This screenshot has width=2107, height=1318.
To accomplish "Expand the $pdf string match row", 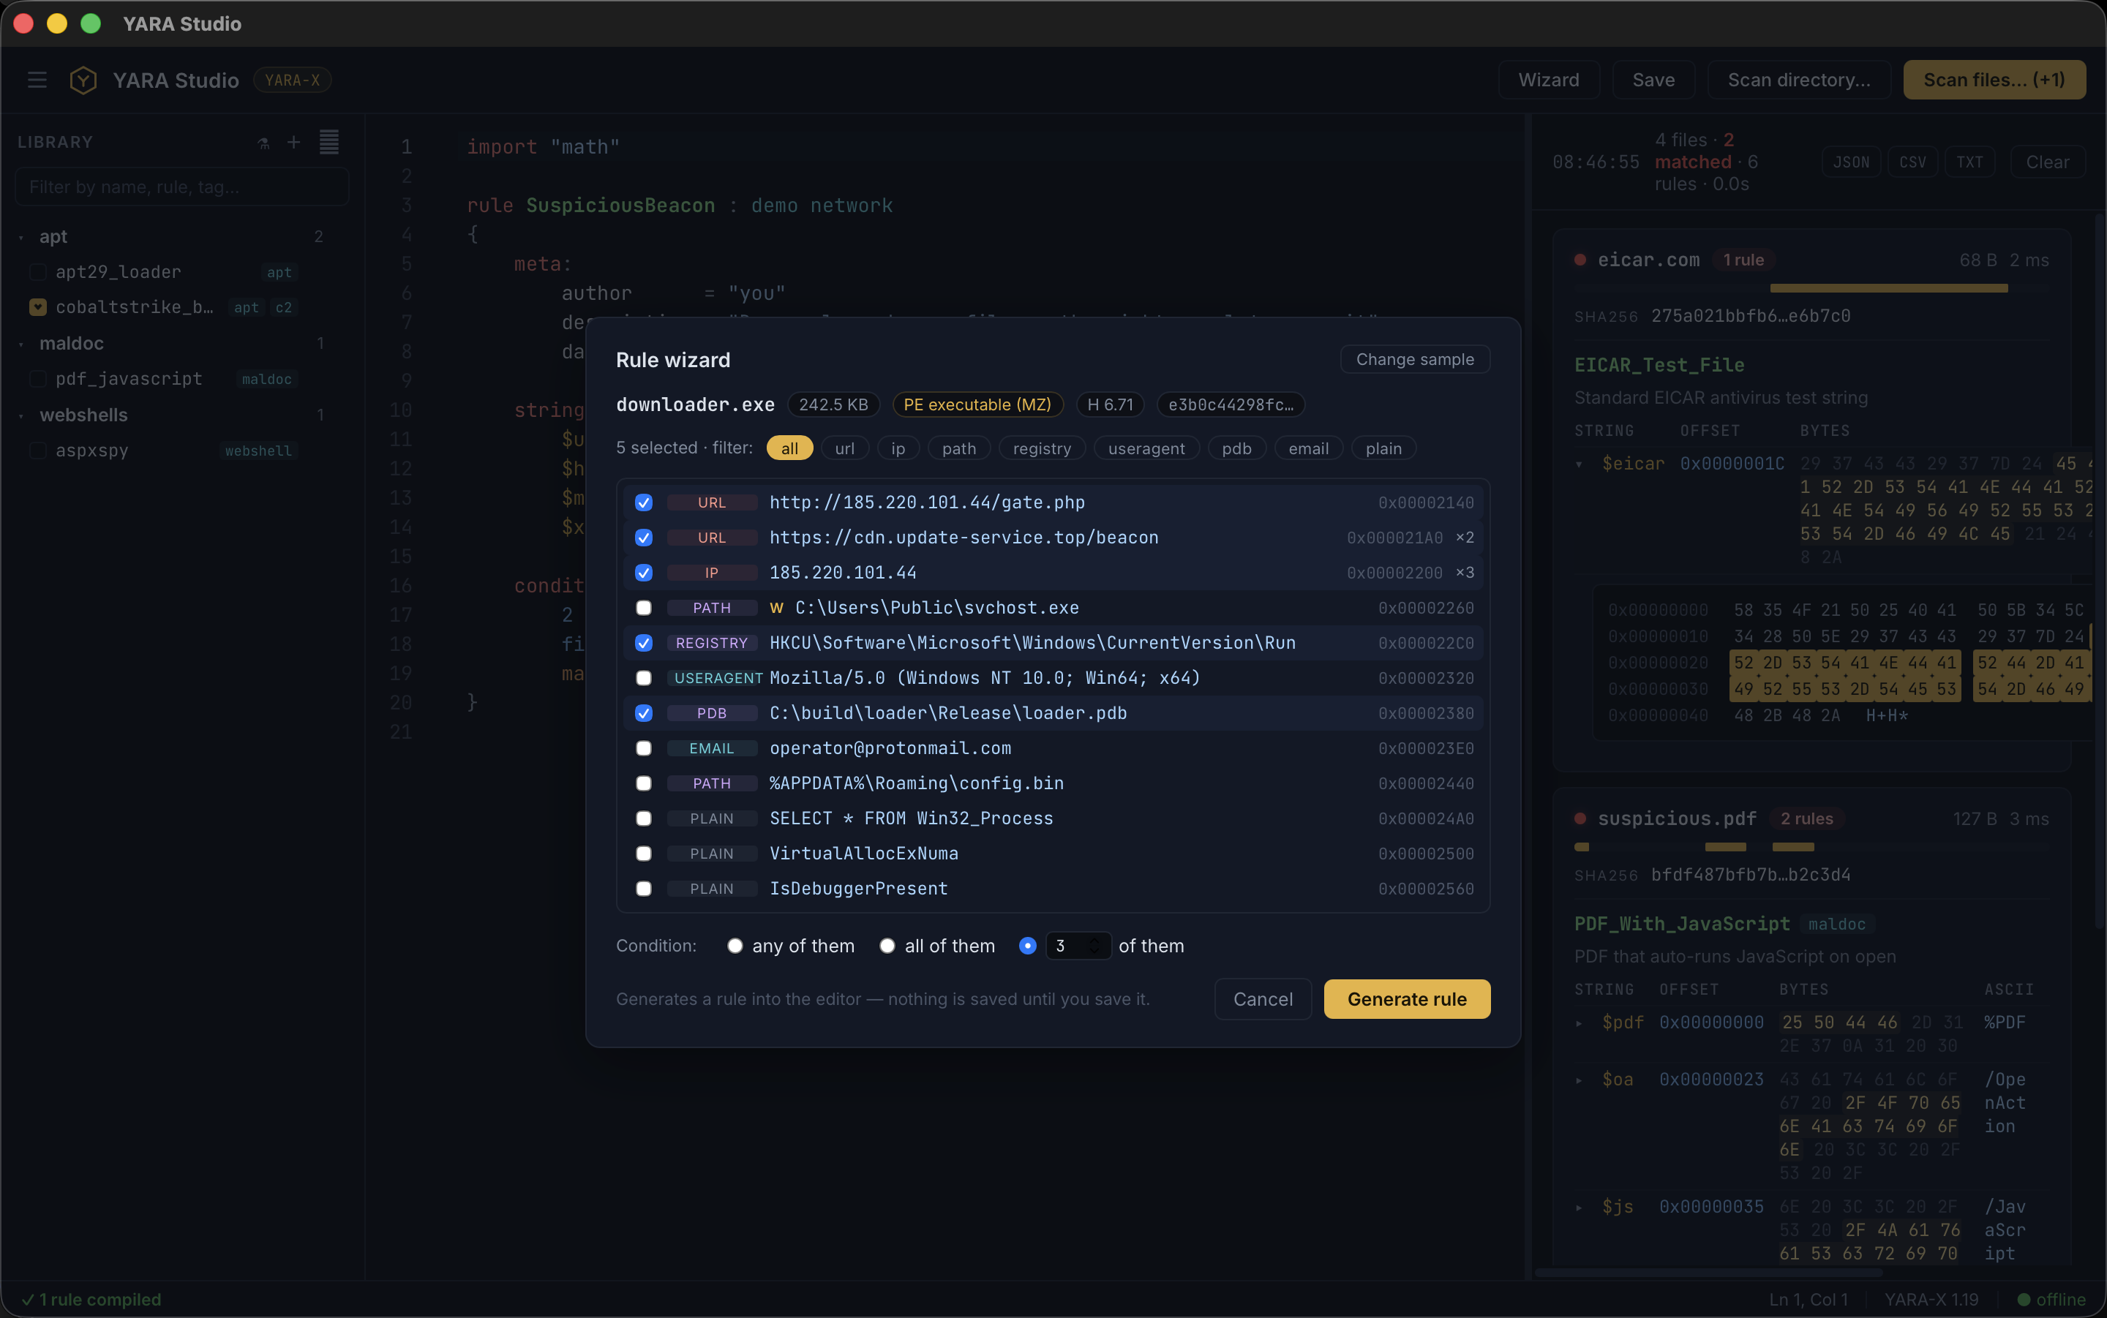I will click(1579, 1023).
